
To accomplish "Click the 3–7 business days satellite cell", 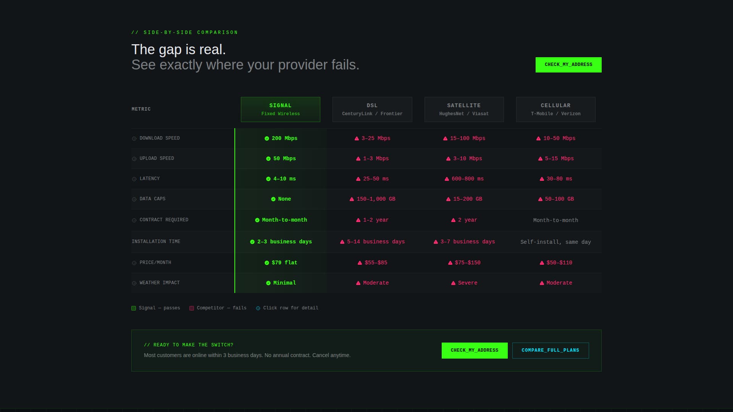I will pyautogui.click(x=464, y=242).
